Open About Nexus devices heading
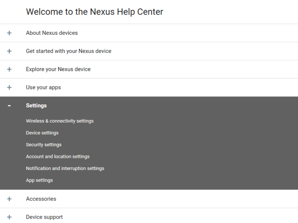 [x=52, y=33]
